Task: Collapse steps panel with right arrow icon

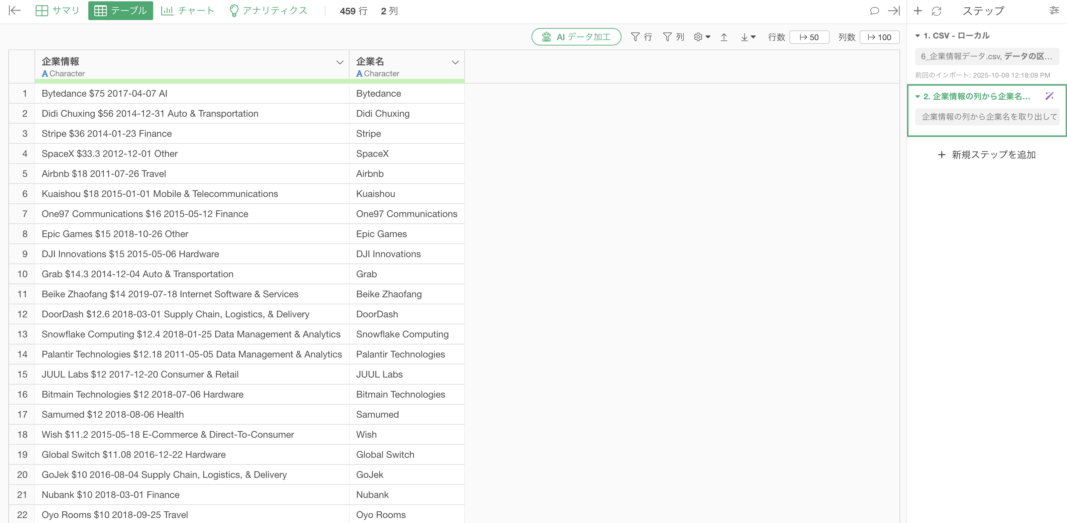Action: [894, 11]
